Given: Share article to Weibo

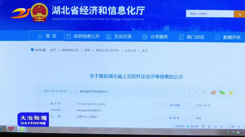Looking at the screenshot, I should [x=213, y=92].
